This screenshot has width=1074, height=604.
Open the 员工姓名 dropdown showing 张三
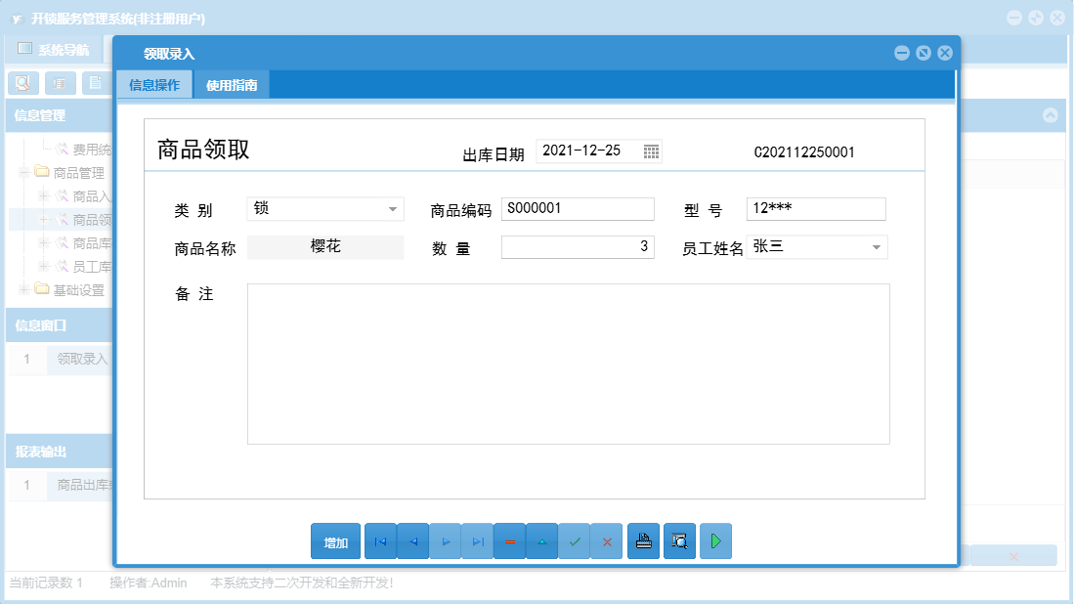(877, 246)
